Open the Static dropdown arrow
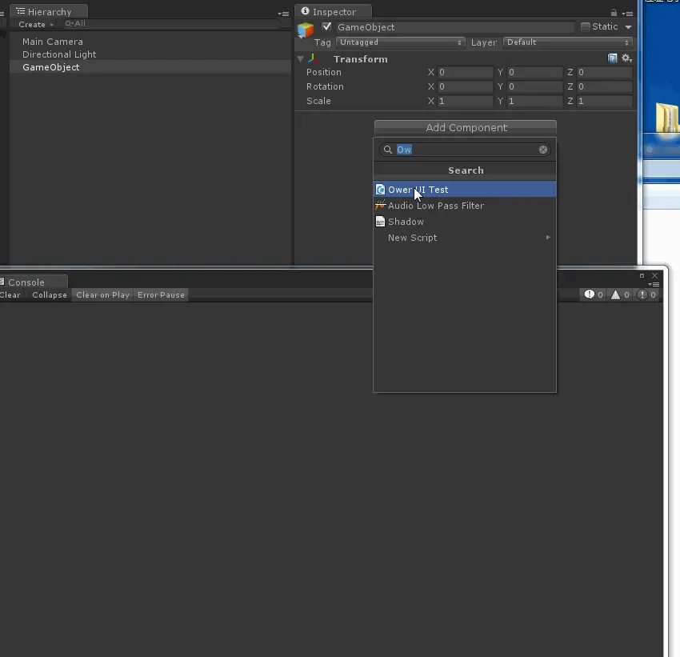 pos(628,27)
